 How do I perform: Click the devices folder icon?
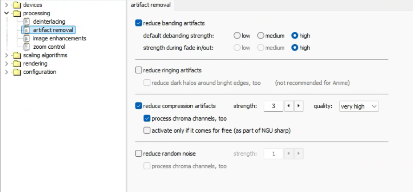pos(17,5)
